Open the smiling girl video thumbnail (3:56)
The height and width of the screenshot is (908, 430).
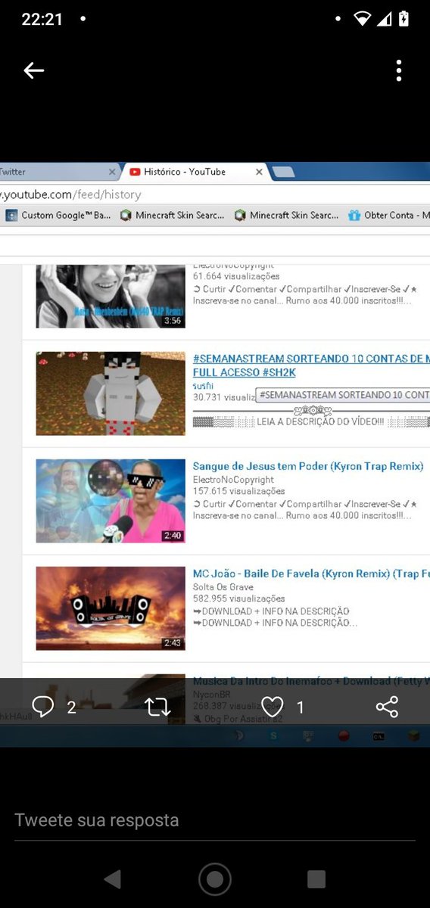click(111, 296)
